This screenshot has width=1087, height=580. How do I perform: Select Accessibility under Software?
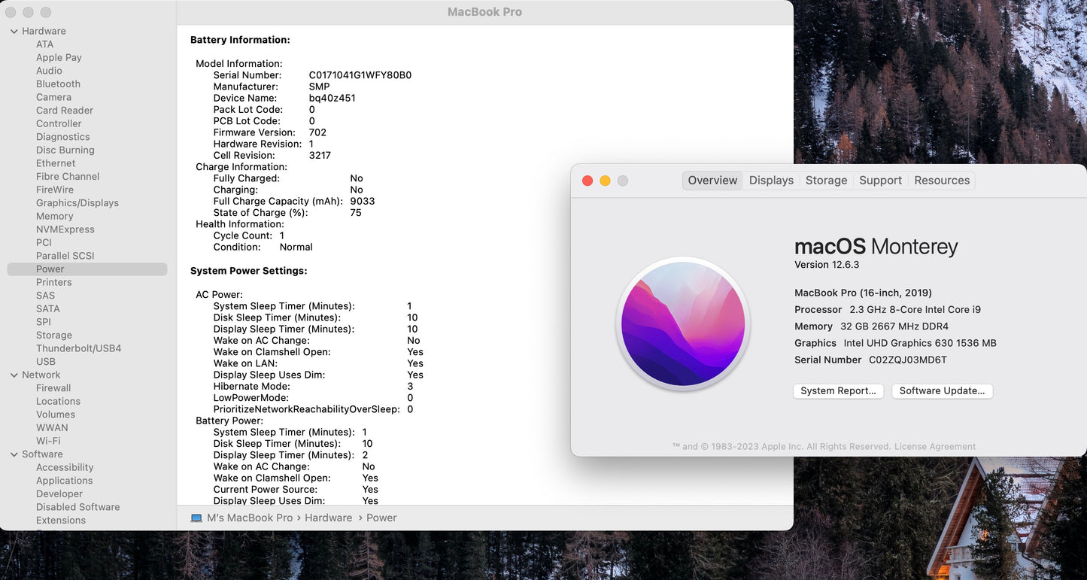point(65,467)
